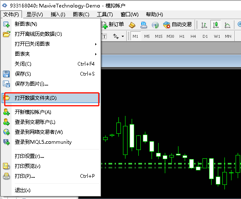Image resolution: width=241 pixels, height=199 pixels.
Task: Select the MN timeframe
Action: click(228, 37)
